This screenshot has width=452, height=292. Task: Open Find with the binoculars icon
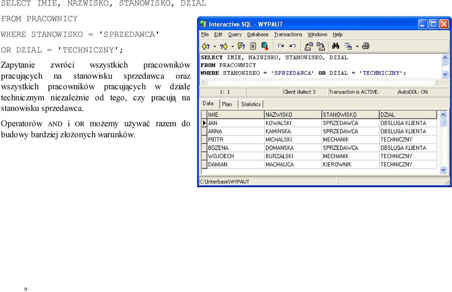tap(336, 46)
